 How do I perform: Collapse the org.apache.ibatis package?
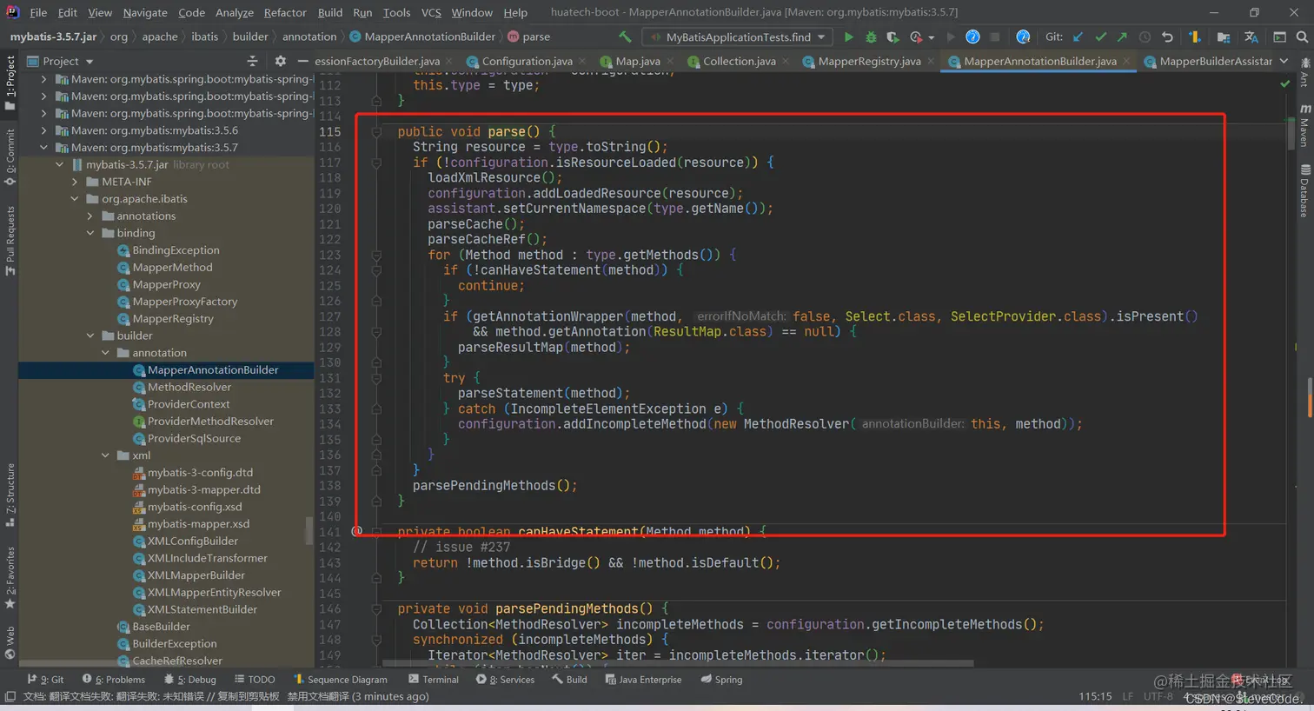click(75, 199)
